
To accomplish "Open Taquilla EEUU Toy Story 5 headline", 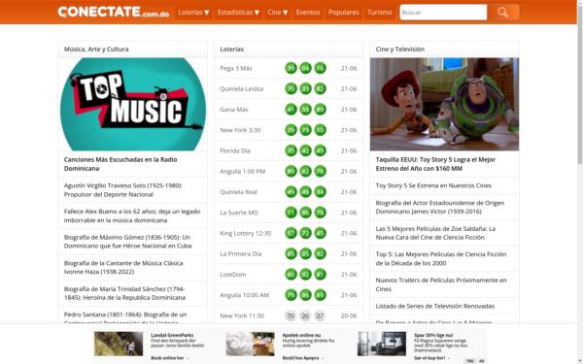I will [x=435, y=164].
